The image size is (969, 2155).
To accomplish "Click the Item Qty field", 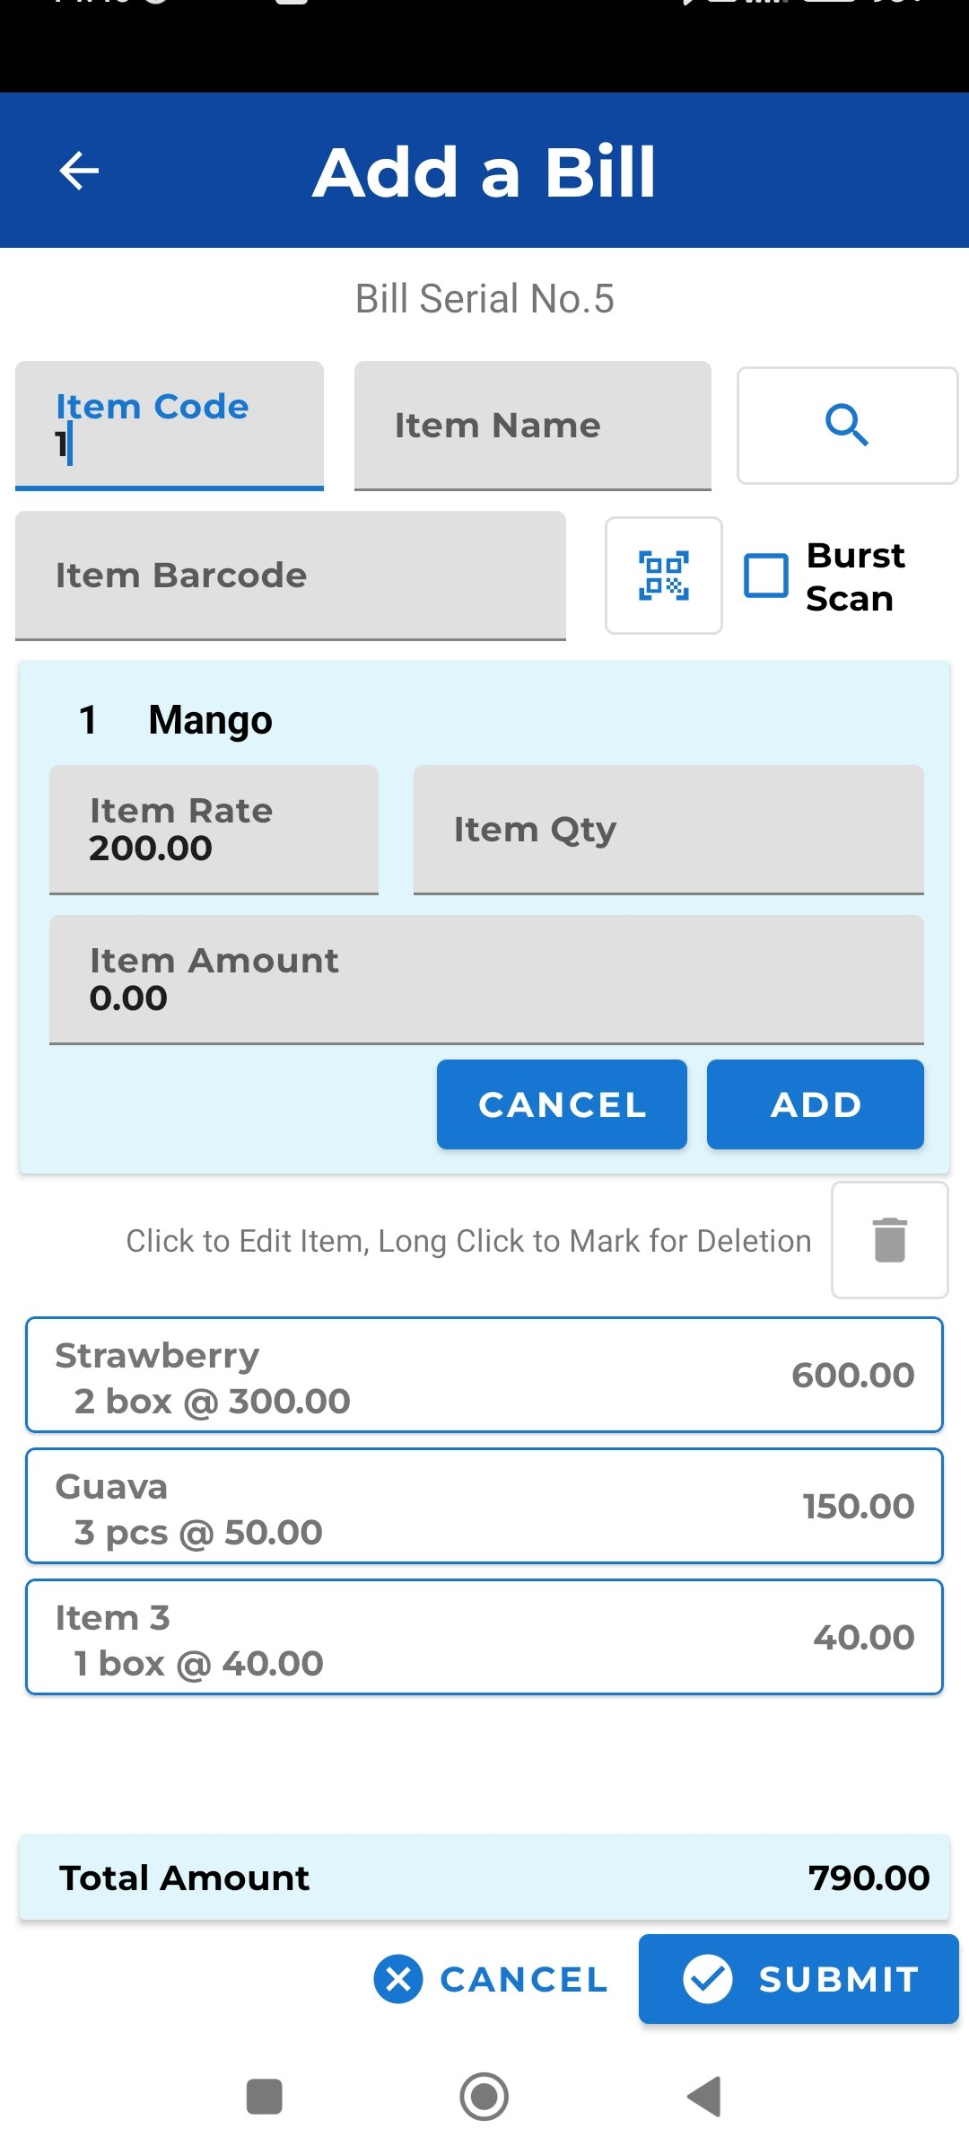I will pyautogui.click(x=668, y=830).
